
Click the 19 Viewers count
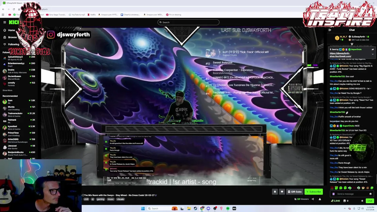click(301, 199)
